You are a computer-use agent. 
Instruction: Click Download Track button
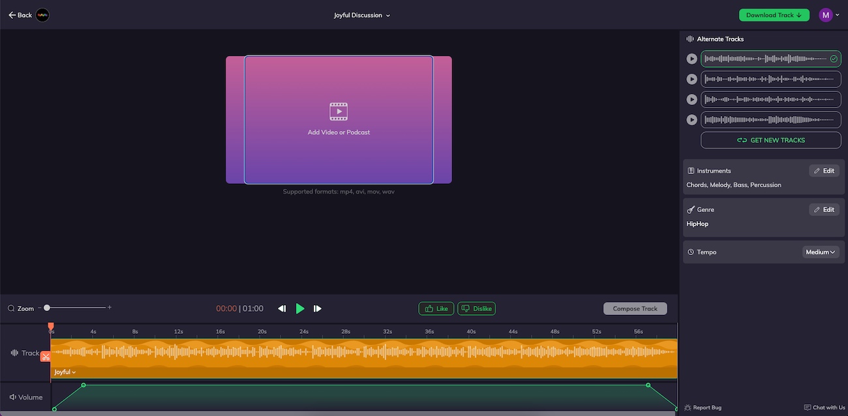click(x=774, y=15)
